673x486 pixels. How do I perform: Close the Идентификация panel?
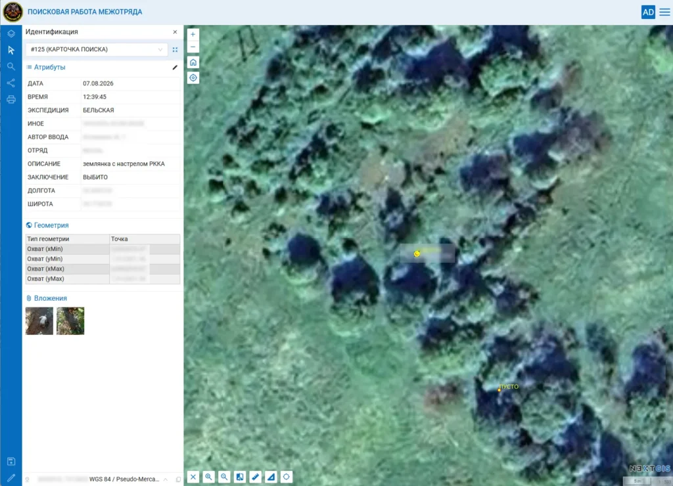(x=175, y=32)
